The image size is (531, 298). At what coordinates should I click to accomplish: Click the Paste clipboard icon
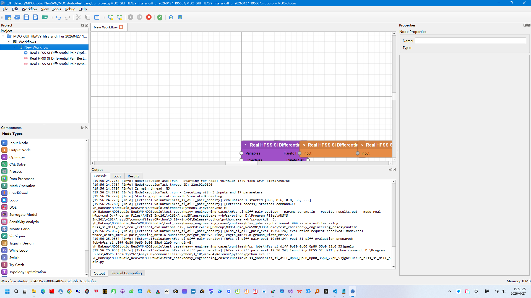pos(97,17)
